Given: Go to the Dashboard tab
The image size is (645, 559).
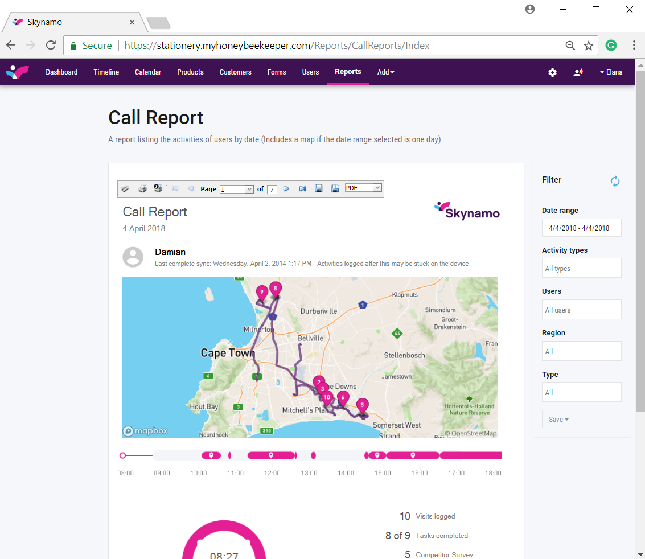Looking at the screenshot, I should [61, 72].
